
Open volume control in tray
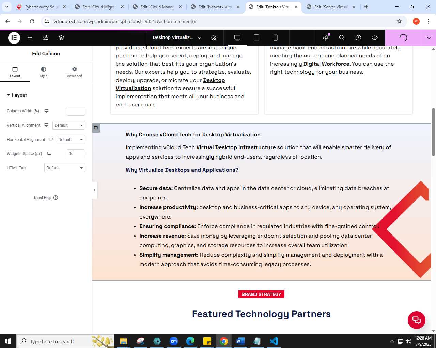408,341
